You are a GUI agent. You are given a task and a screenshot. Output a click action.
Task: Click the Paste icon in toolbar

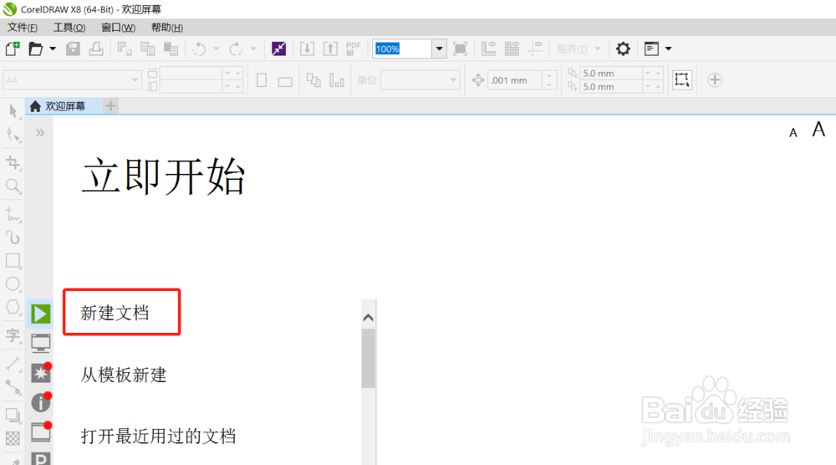coord(171,49)
